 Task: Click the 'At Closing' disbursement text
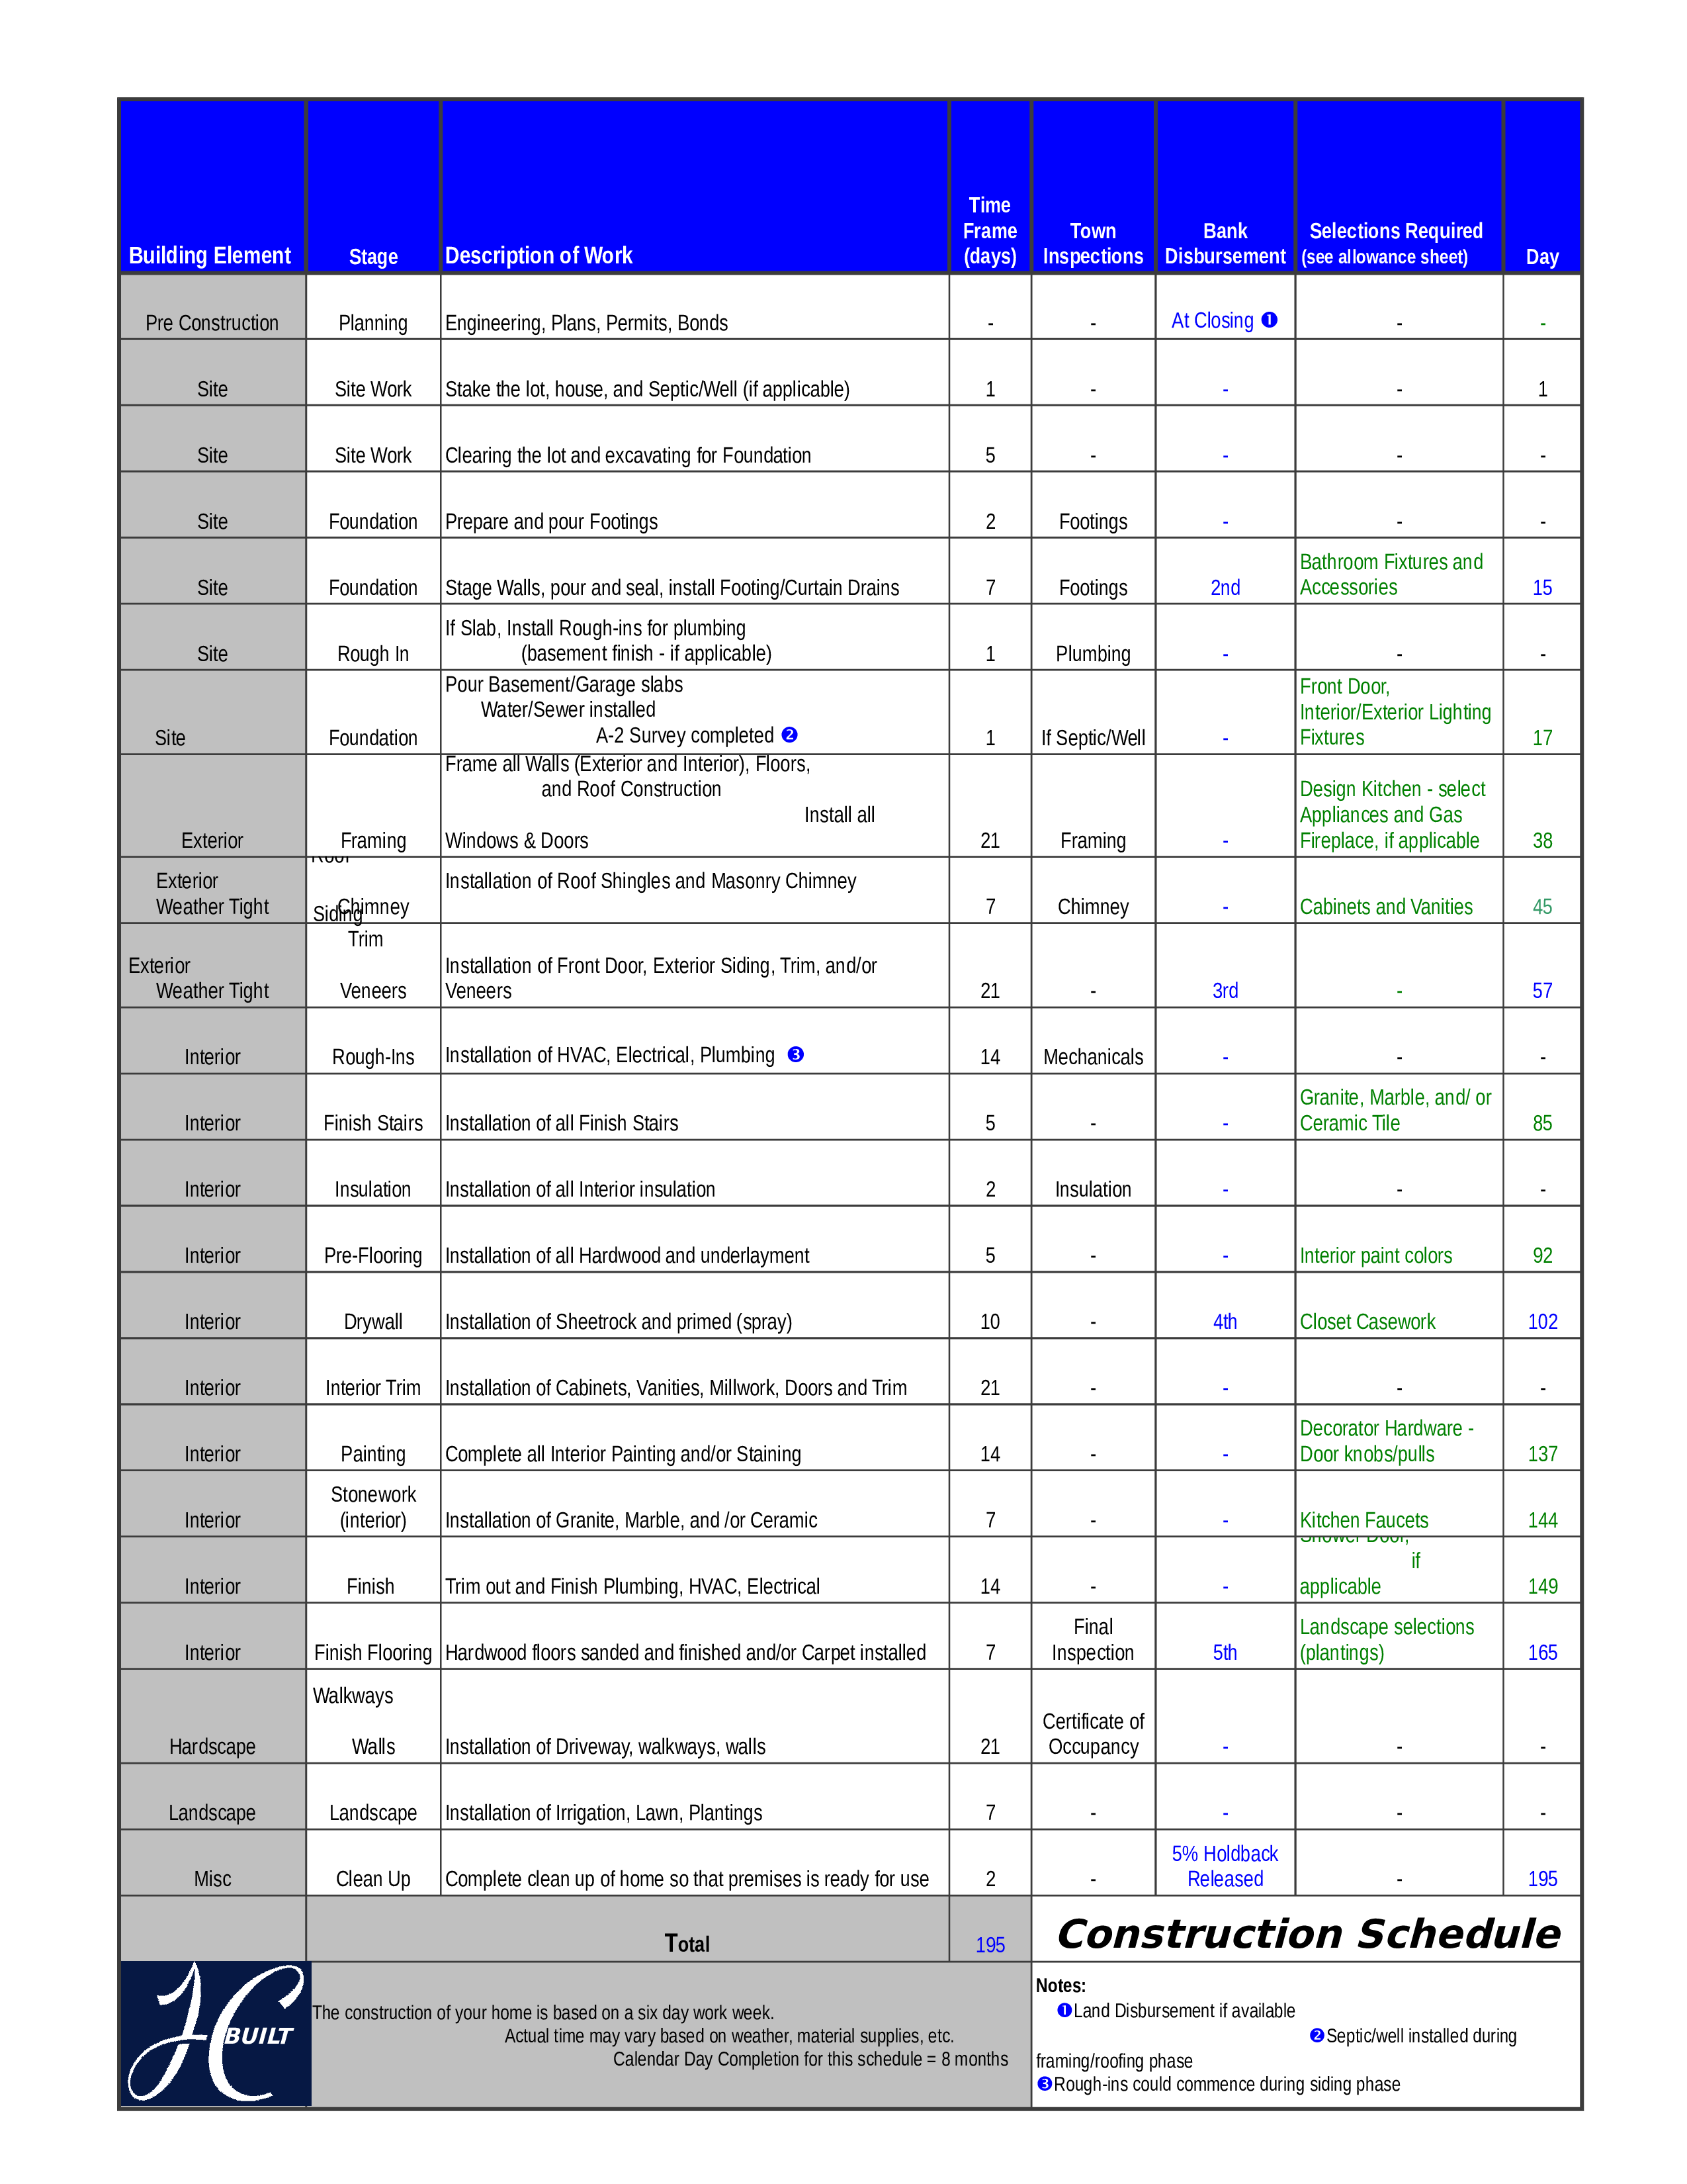point(1212,320)
